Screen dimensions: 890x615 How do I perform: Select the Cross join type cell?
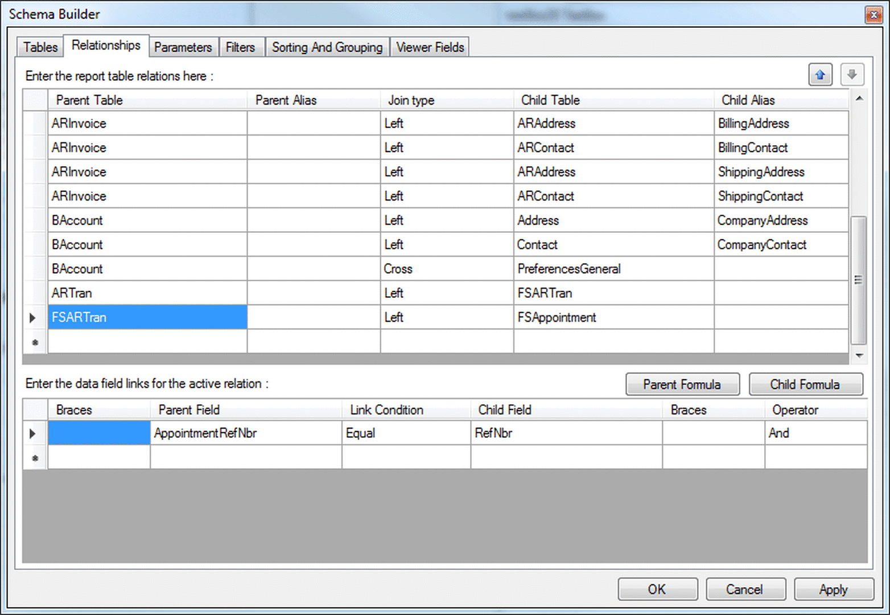coord(446,269)
